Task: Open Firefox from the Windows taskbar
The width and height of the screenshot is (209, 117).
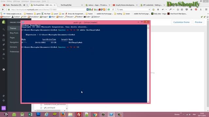Action: click(x=63, y=114)
